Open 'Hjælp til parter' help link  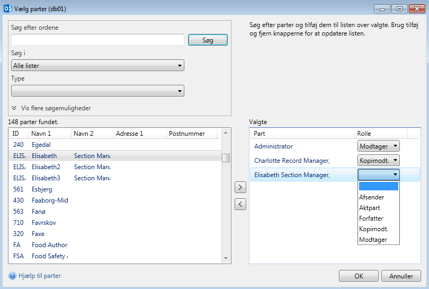click(40, 276)
